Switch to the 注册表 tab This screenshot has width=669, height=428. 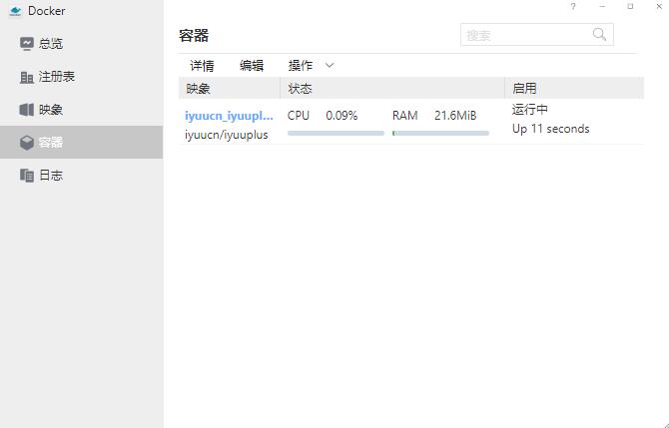82,77
